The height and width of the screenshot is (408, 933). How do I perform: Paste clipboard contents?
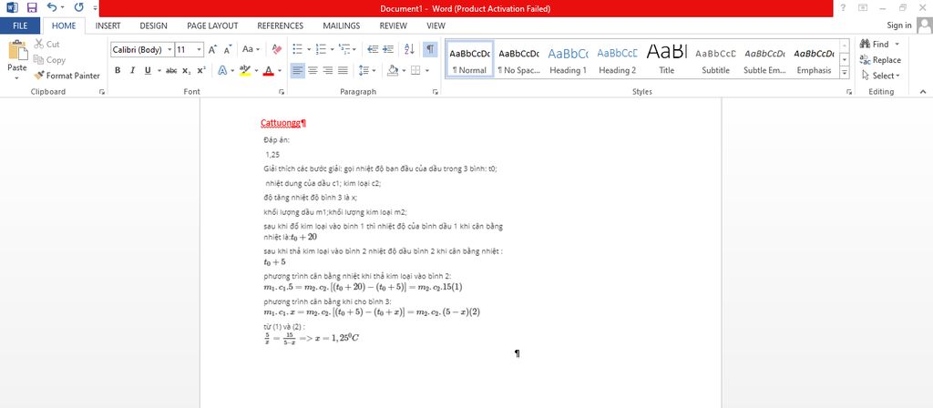click(17, 51)
